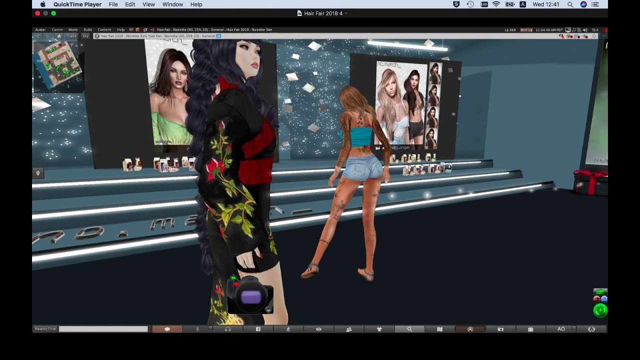Open the World menu
The width and height of the screenshot is (640, 360).
[73, 30]
